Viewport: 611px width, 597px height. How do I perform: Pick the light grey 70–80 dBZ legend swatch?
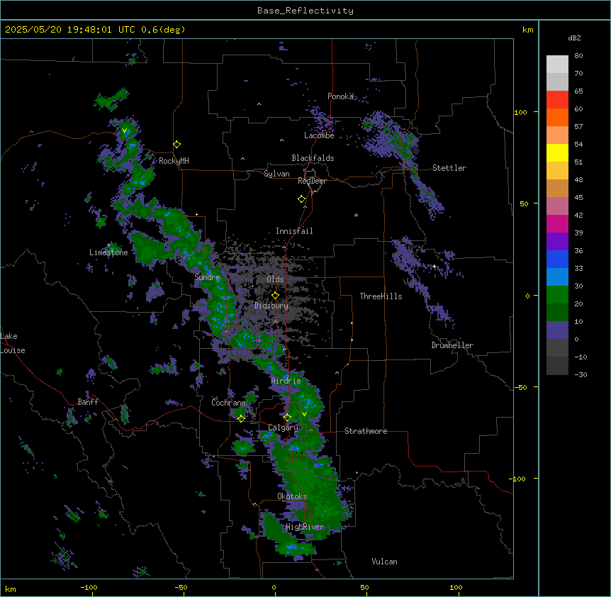557,65
